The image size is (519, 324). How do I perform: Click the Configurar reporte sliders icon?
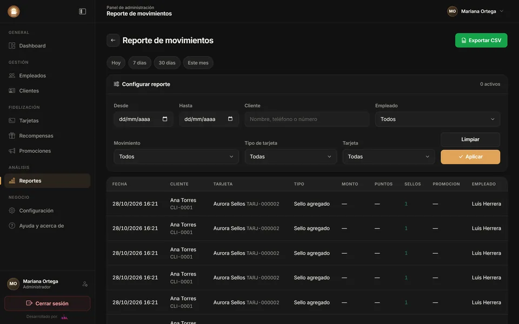[117, 84]
